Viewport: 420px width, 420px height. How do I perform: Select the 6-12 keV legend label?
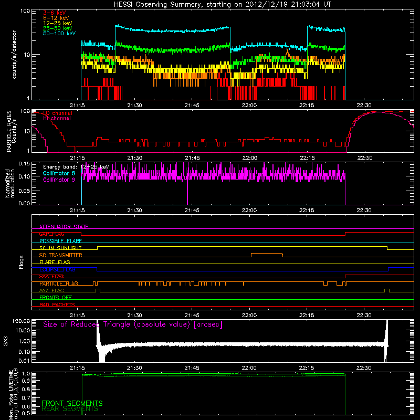pyautogui.click(x=56, y=18)
